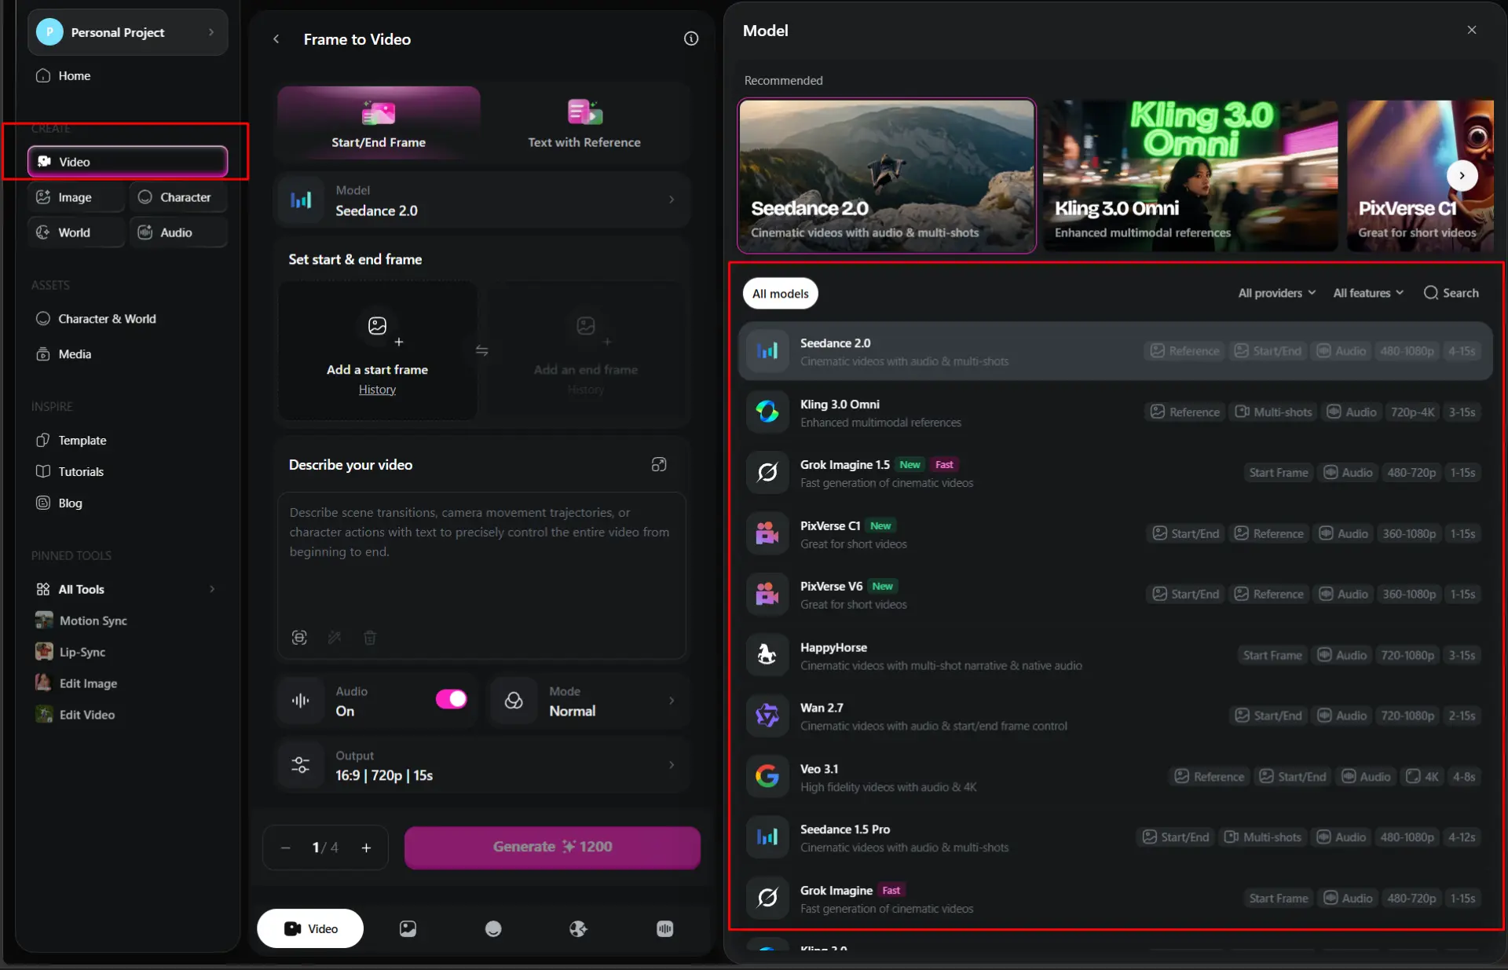The image size is (1508, 970).
Task: Open Audio in the Create menu
Action: [x=178, y=232]
